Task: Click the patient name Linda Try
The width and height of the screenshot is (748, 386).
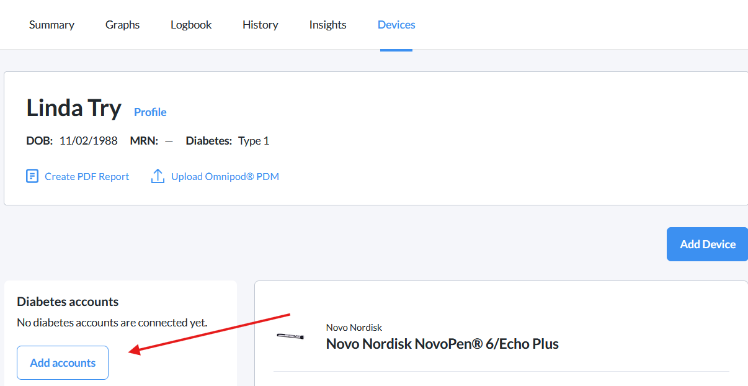Action: [74, 108]
